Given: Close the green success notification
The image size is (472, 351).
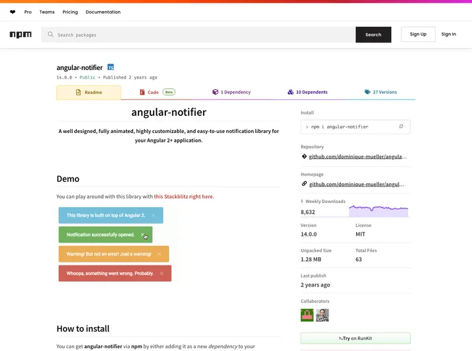Looking at the screenshot, I should (x=143, y=234).
